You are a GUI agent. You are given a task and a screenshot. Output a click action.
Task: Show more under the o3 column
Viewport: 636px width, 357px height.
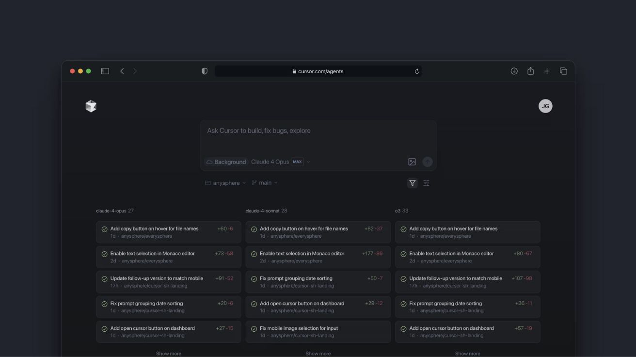click(x=468, y=354)
